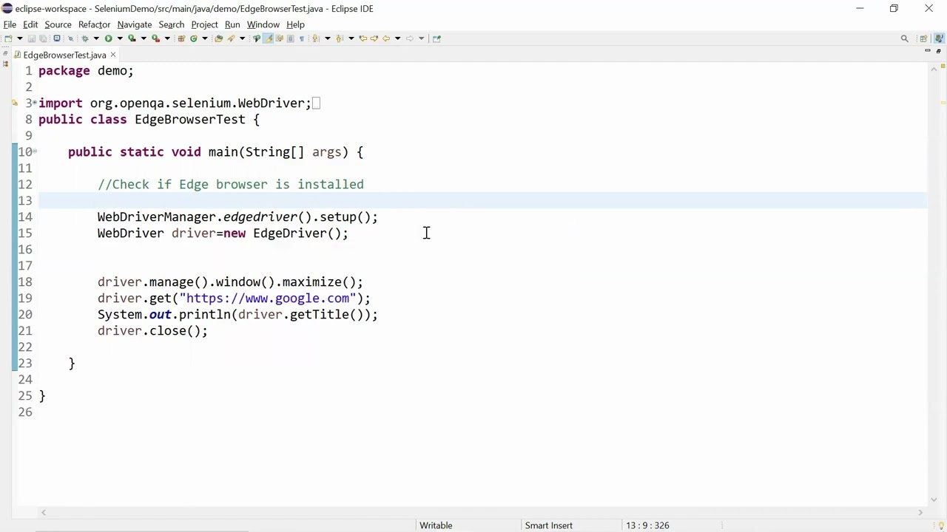Expand the Previous Annotation dropdown arrow
The height and width of the screenshot is (532, 947).
(351, 38)
